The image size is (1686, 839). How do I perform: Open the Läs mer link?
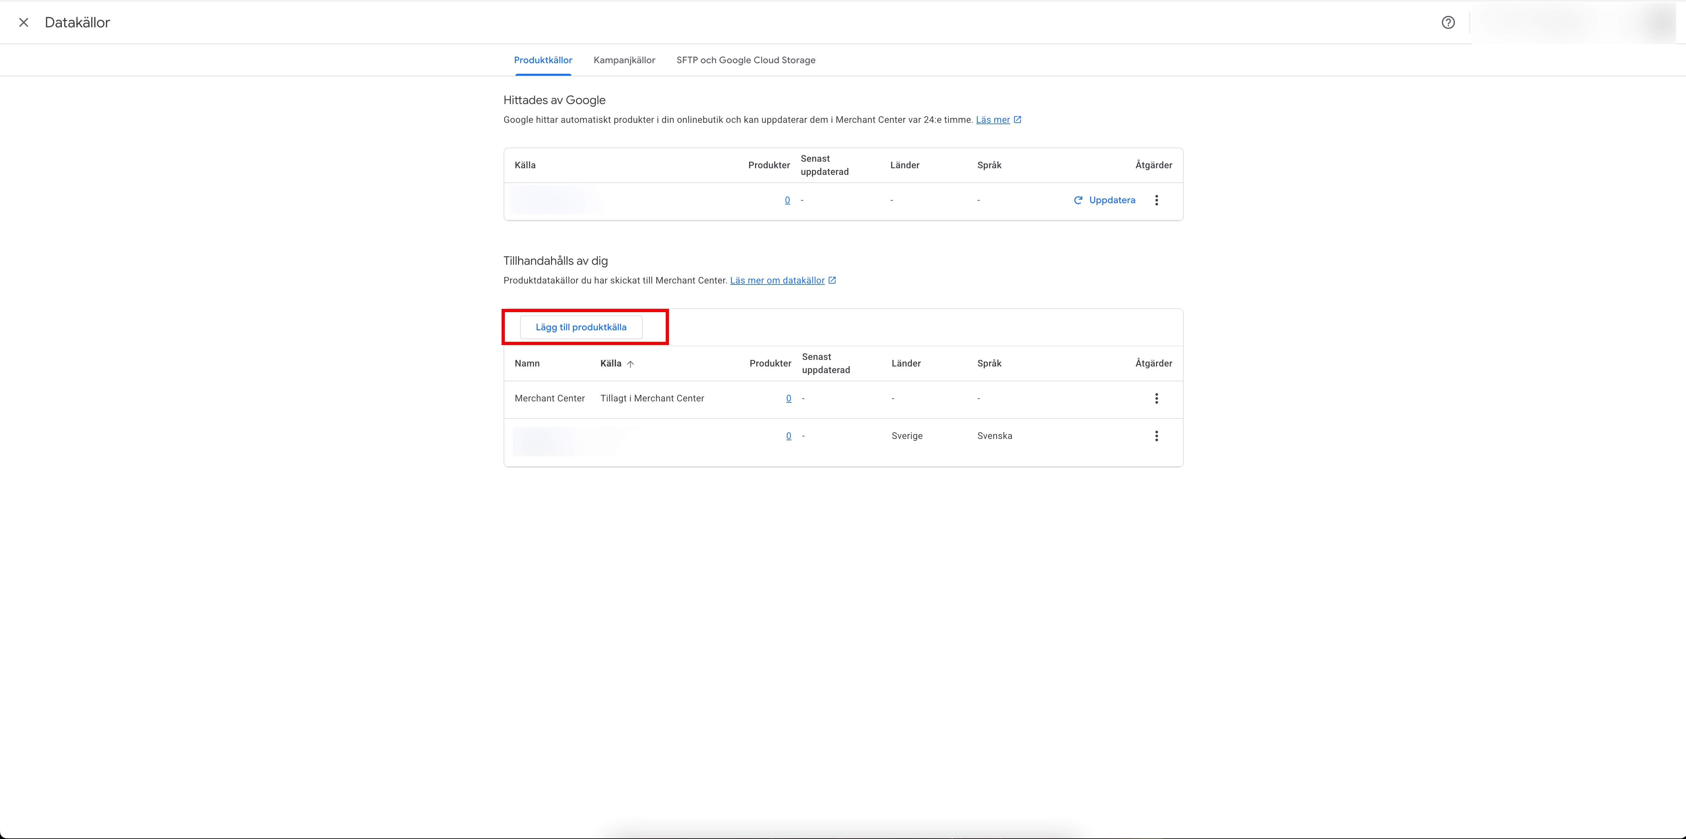point(992,120)
